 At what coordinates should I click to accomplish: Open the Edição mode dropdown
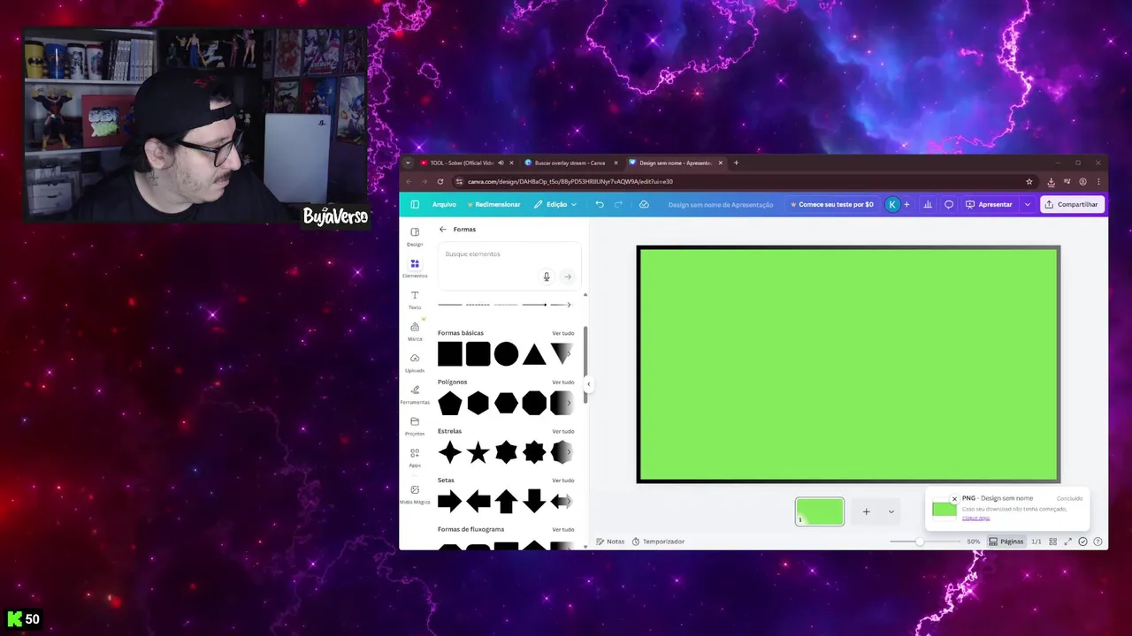(555, 204)
